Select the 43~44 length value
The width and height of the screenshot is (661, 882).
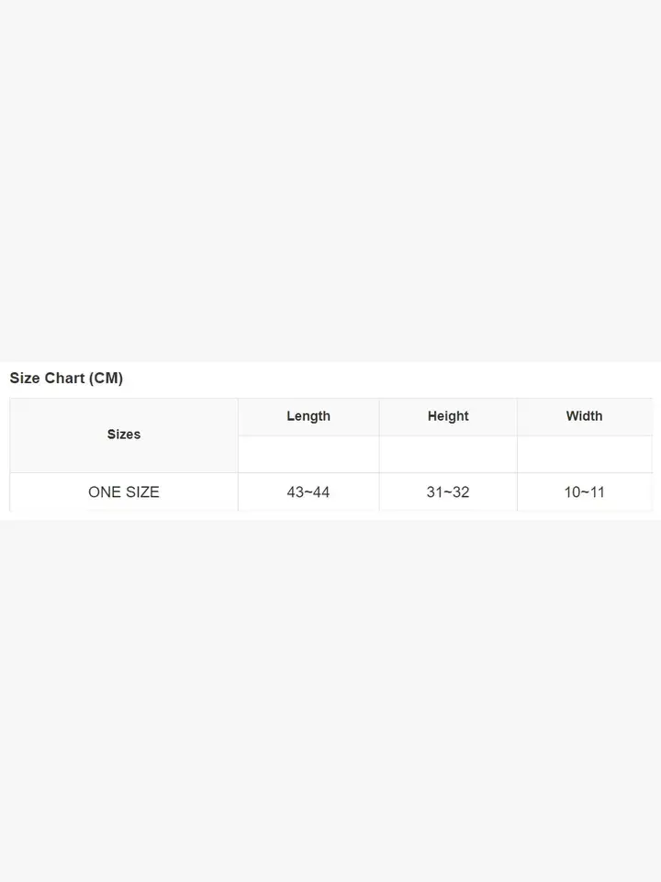coord(308,492)
